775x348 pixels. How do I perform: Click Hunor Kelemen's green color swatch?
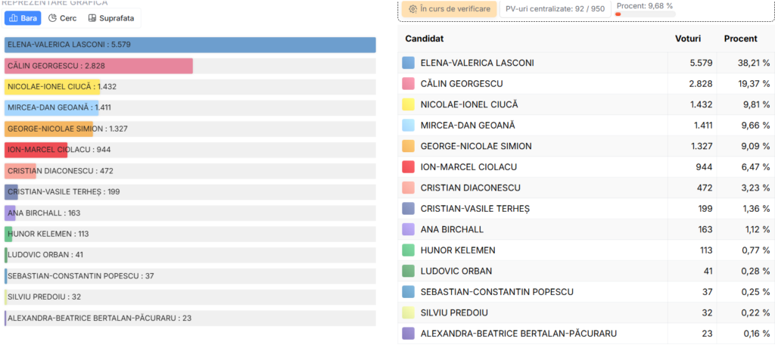click(x=409, y=250)
